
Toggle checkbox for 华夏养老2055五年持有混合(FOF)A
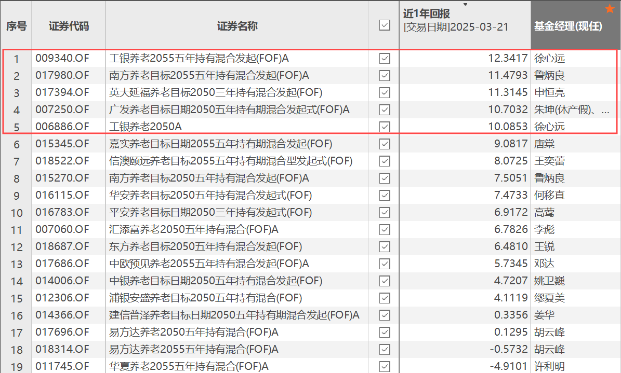pos(385,366)
